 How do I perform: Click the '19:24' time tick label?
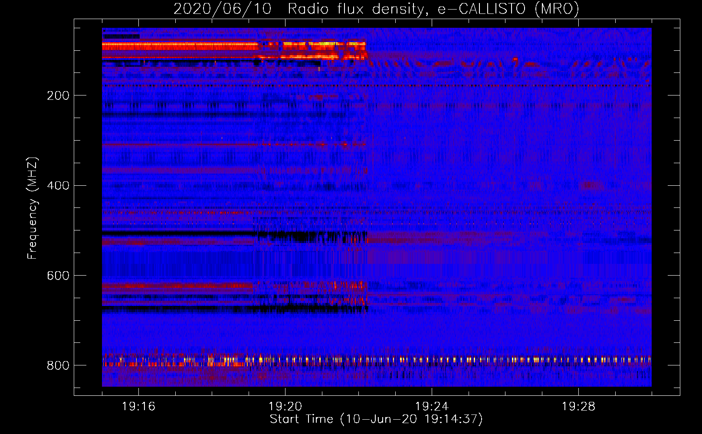point(432,407)
